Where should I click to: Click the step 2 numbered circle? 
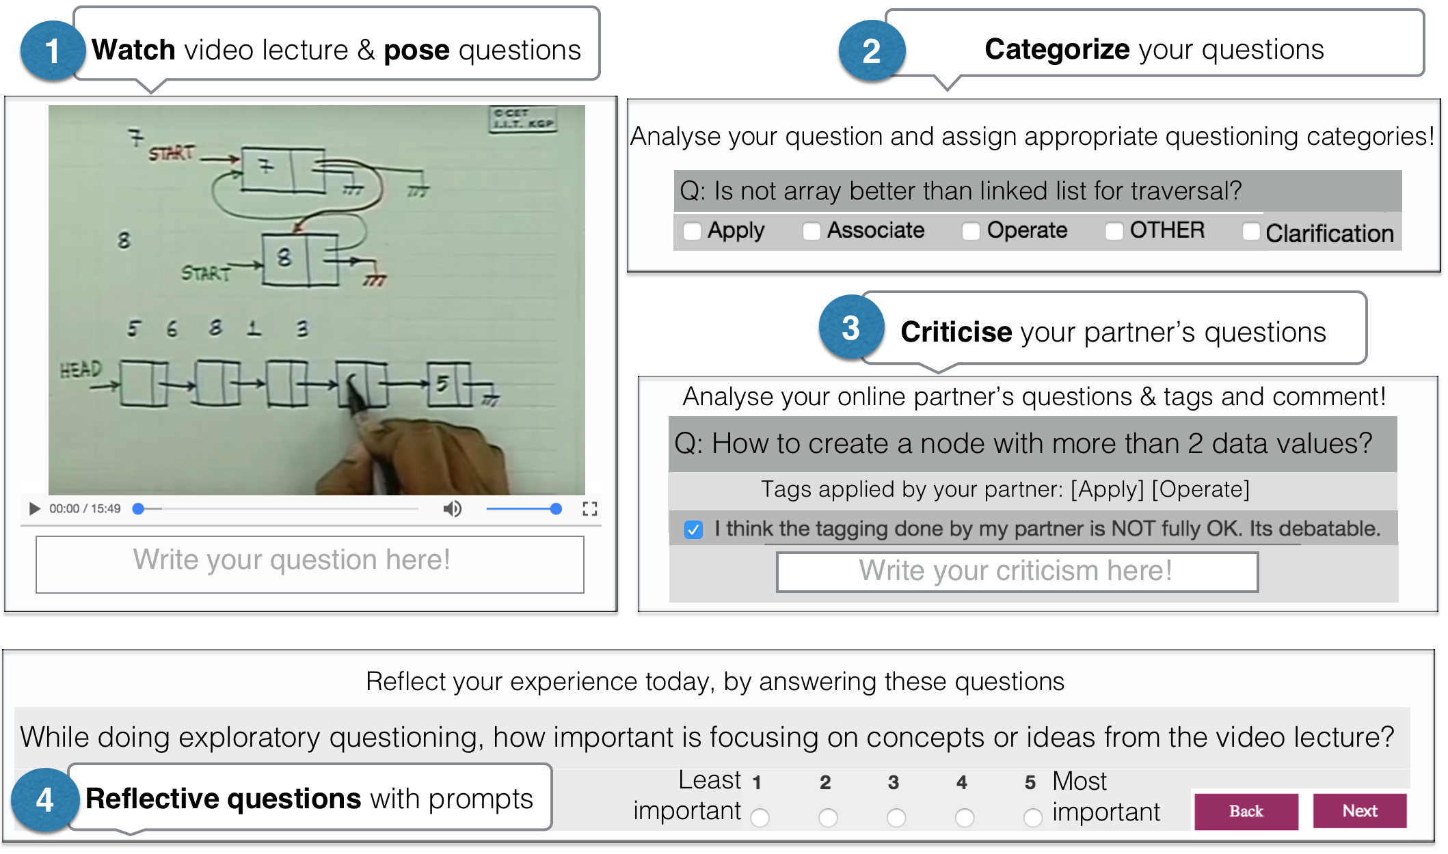(871, 51)
